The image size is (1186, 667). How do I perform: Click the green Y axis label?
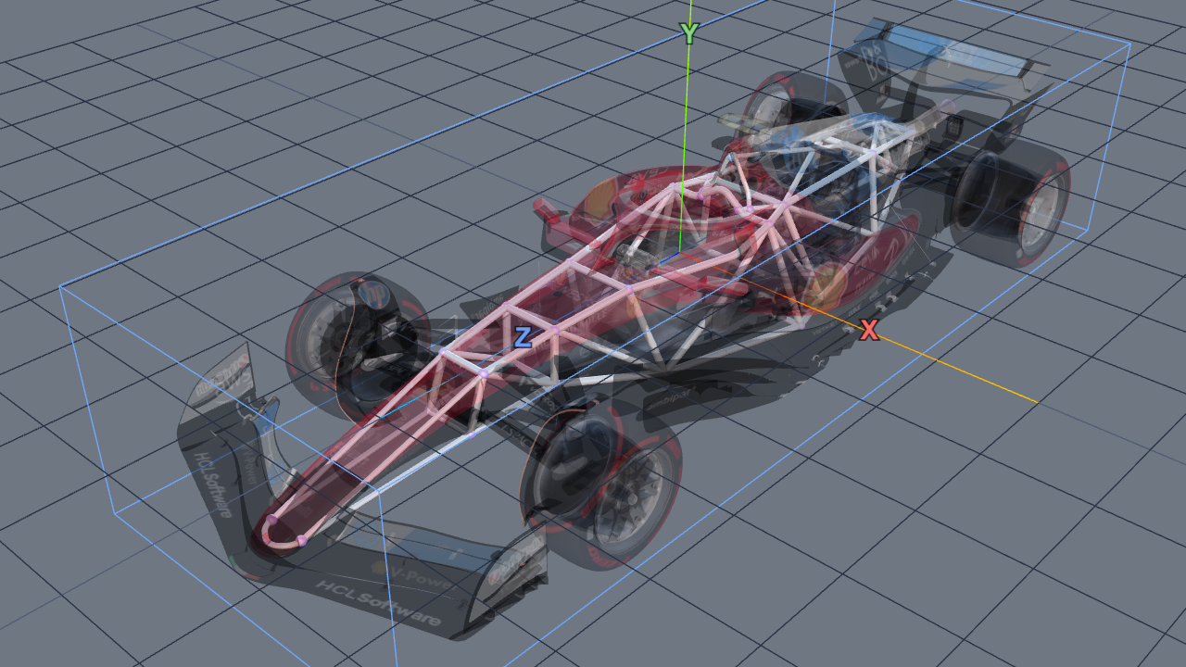pos(688,34)
